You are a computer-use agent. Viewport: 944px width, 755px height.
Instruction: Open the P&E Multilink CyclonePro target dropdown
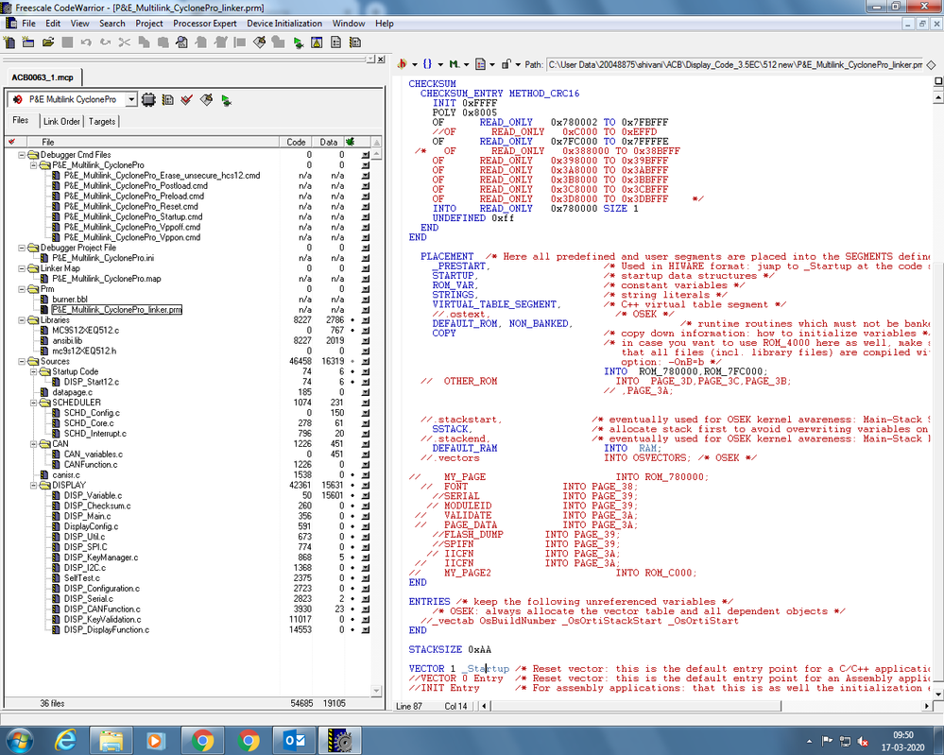[x=131, y=99]
